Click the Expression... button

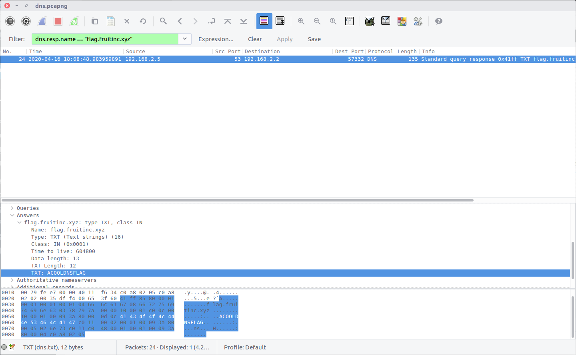click(x=216, y=39)
